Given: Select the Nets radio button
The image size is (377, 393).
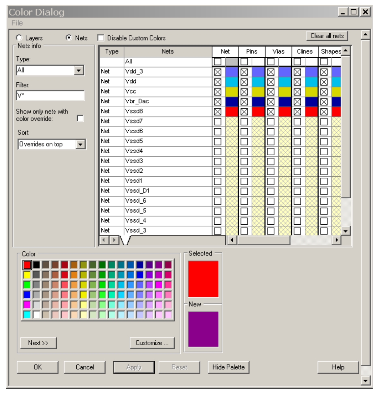Looking at the screenshot, I should point(69,38).
